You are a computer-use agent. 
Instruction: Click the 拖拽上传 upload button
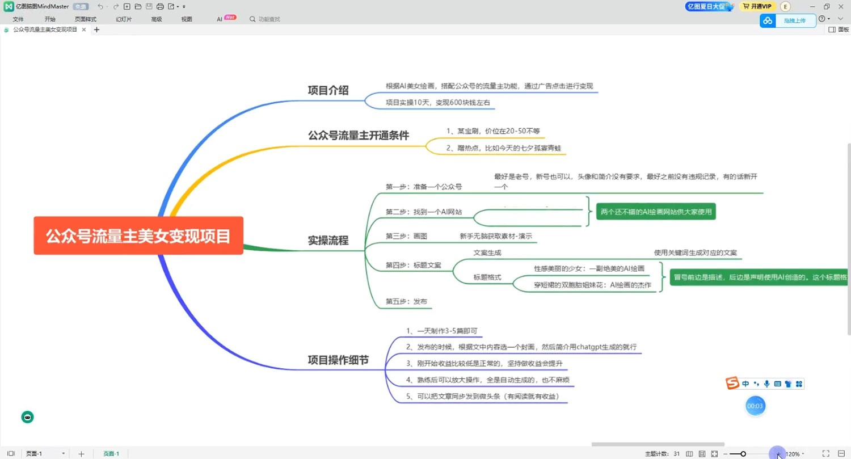(795, 20)
